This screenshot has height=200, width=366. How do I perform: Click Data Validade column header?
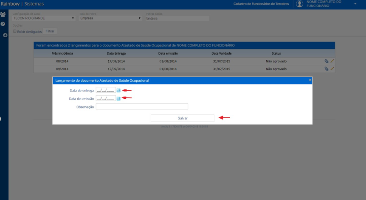[222, 53]
